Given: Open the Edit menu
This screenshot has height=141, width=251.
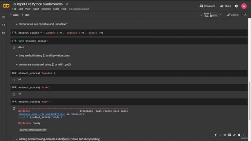Looking at the screenshot, I should [21, 9].
